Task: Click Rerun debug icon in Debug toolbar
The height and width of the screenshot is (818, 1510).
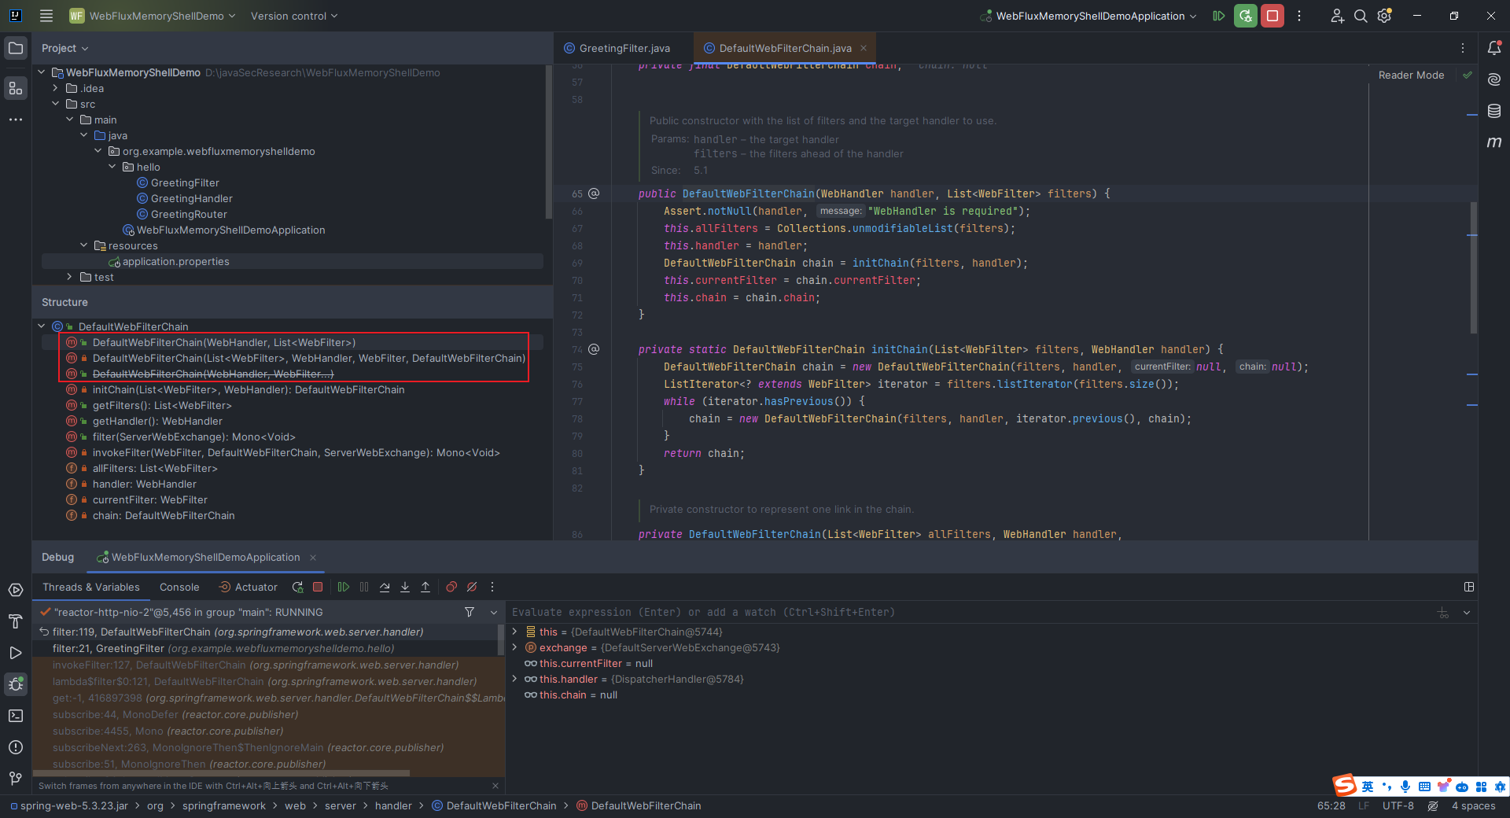Action: [297, 587]
